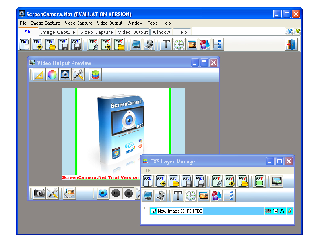Viewport: 322px width, 242px height.
Task: Click the clock icon in Layer Manager
Action: coord(191,196)
